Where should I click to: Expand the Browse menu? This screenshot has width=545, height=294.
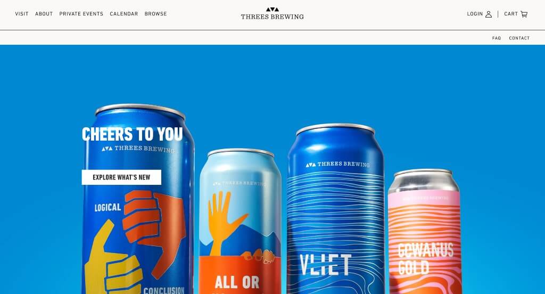[156, 14]
